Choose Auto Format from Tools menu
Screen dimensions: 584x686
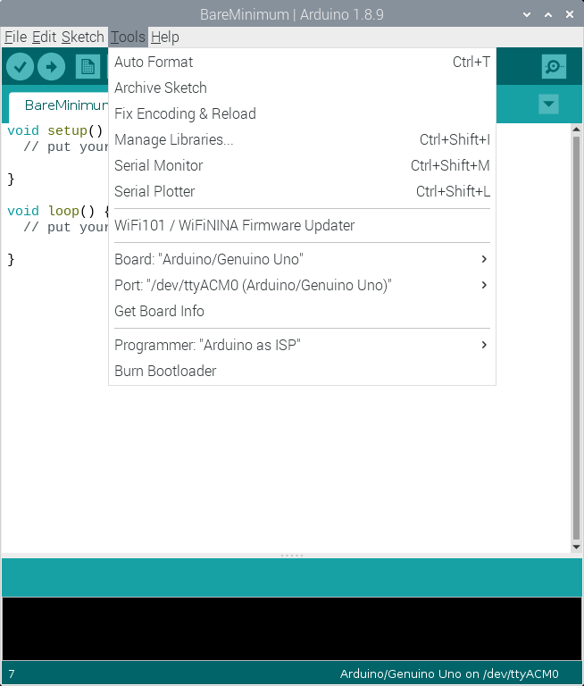(x=302, y=63)
